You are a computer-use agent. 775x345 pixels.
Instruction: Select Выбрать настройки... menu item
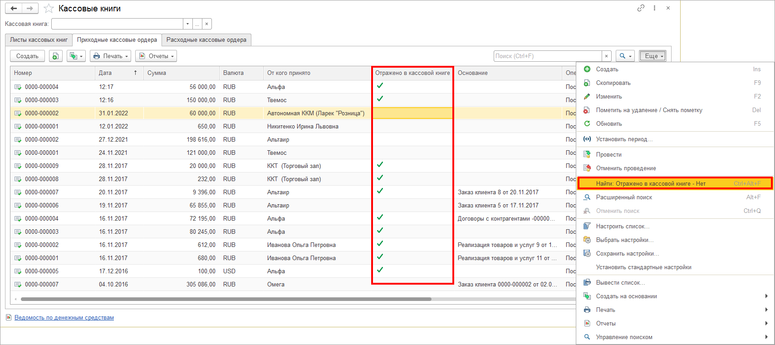click(x=675, y=240)
